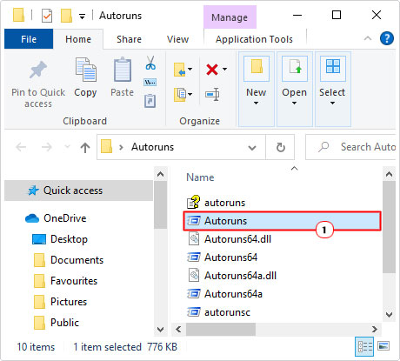Switch to Large icons view layout
Viewport: 400px width, 361px height.
[x=383, y=346]
